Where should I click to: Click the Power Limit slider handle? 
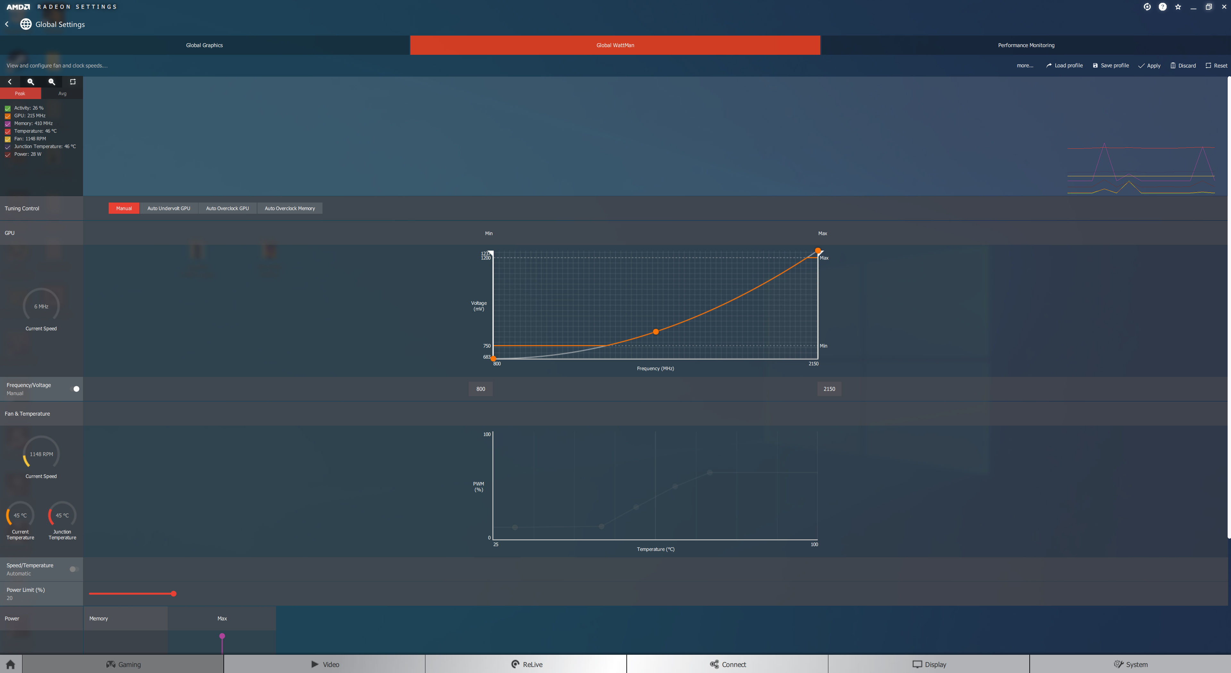point(173,594)
